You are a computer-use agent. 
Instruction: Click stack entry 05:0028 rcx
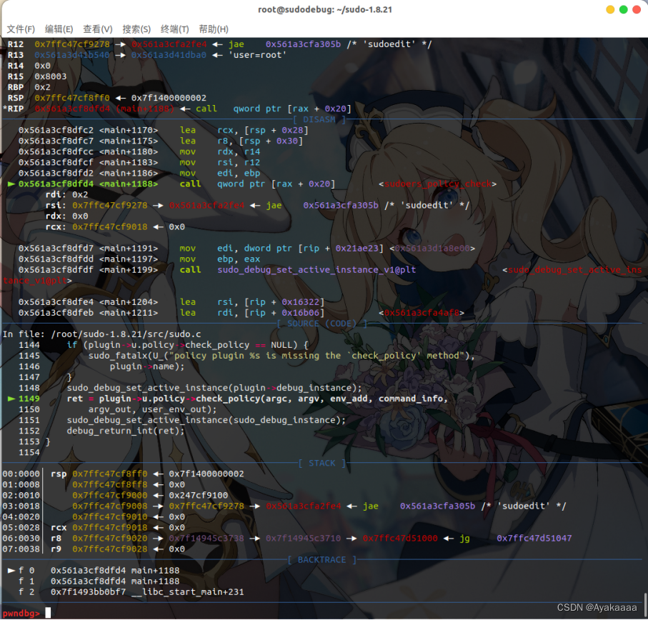point(94,527)
